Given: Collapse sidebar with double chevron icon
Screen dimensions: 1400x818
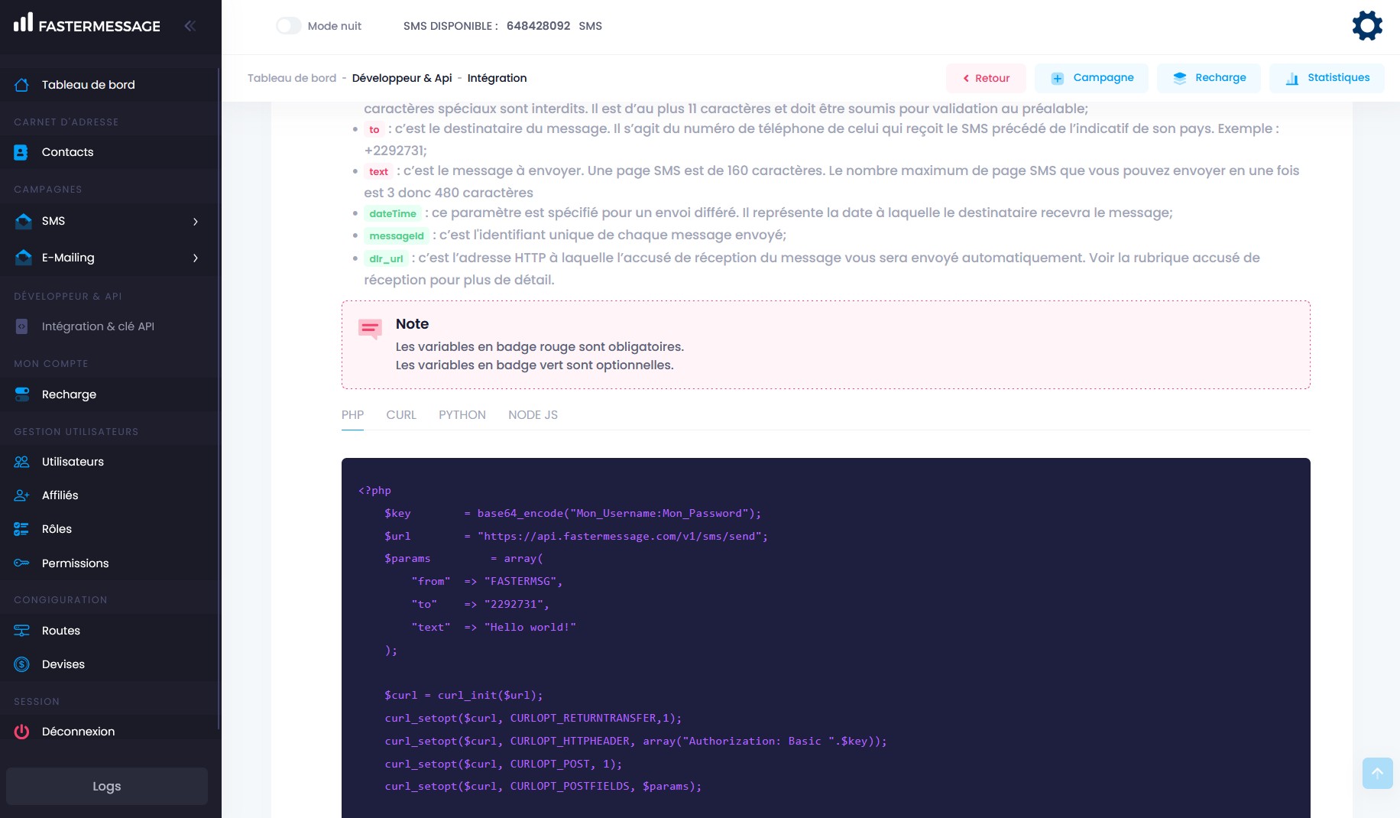Looking at the screenshot, I should point(190,26).
